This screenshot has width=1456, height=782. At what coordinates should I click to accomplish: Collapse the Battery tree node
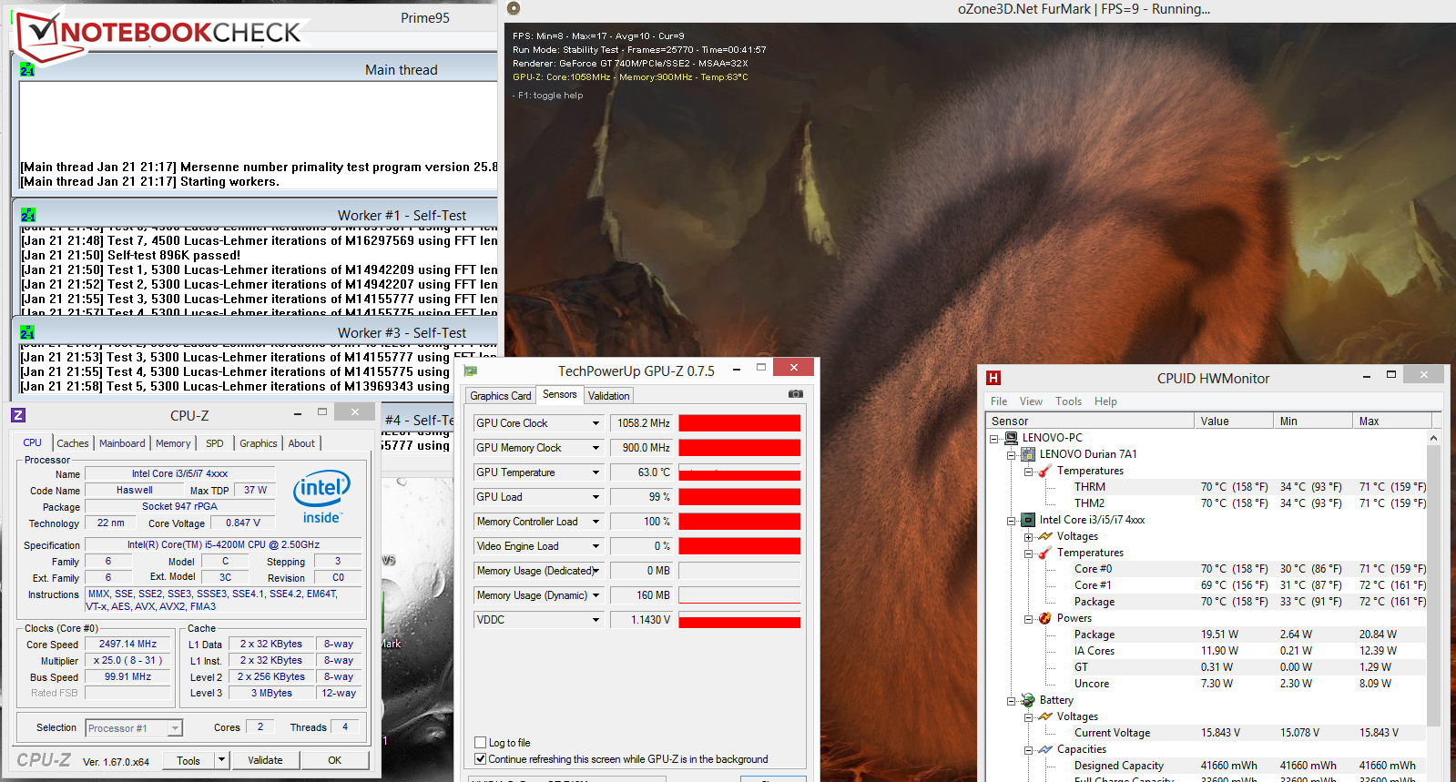(1011, 700)
